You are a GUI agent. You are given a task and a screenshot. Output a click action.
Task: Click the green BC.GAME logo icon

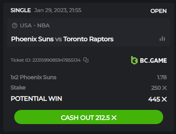(134, 60)
